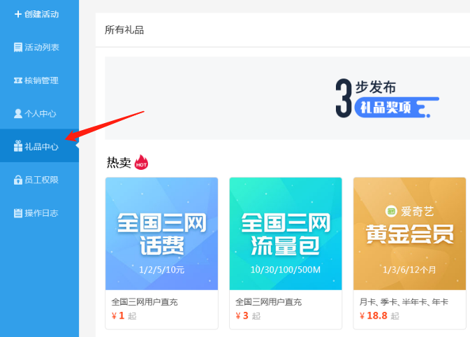Image resolution: width=470 pixels, height=337 pixels.
Task: Click the 核销管理 ticket icon
Action: tap(18, 80)
